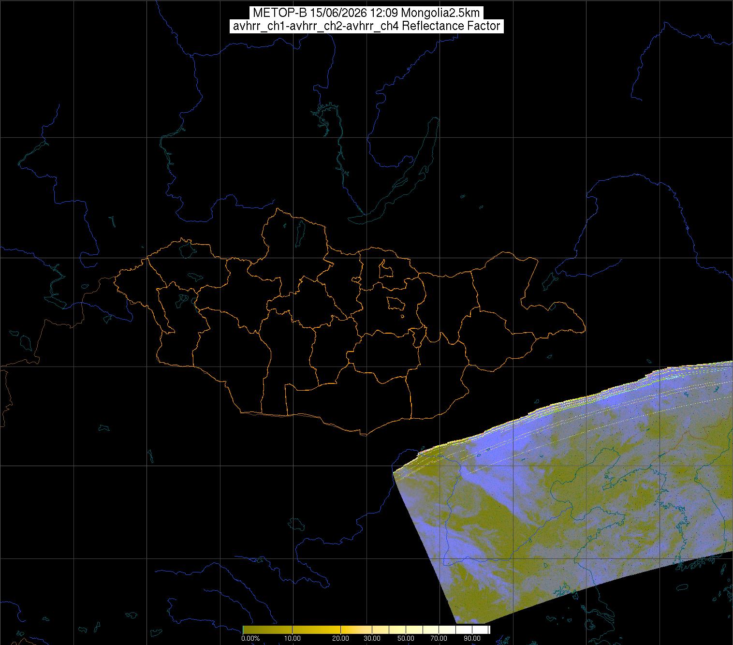733x645 pixels.
Task: Click the "10.00" colorbar label
Action: point(293,639)
